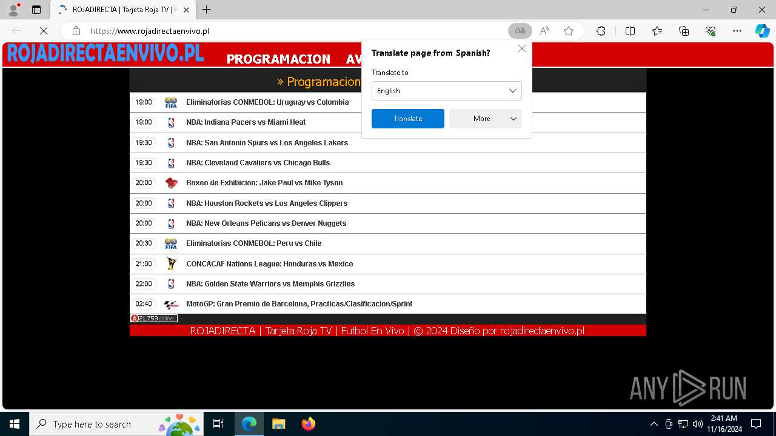Click the footer ROJADIRECTA copyright text

tap(387, 331)
